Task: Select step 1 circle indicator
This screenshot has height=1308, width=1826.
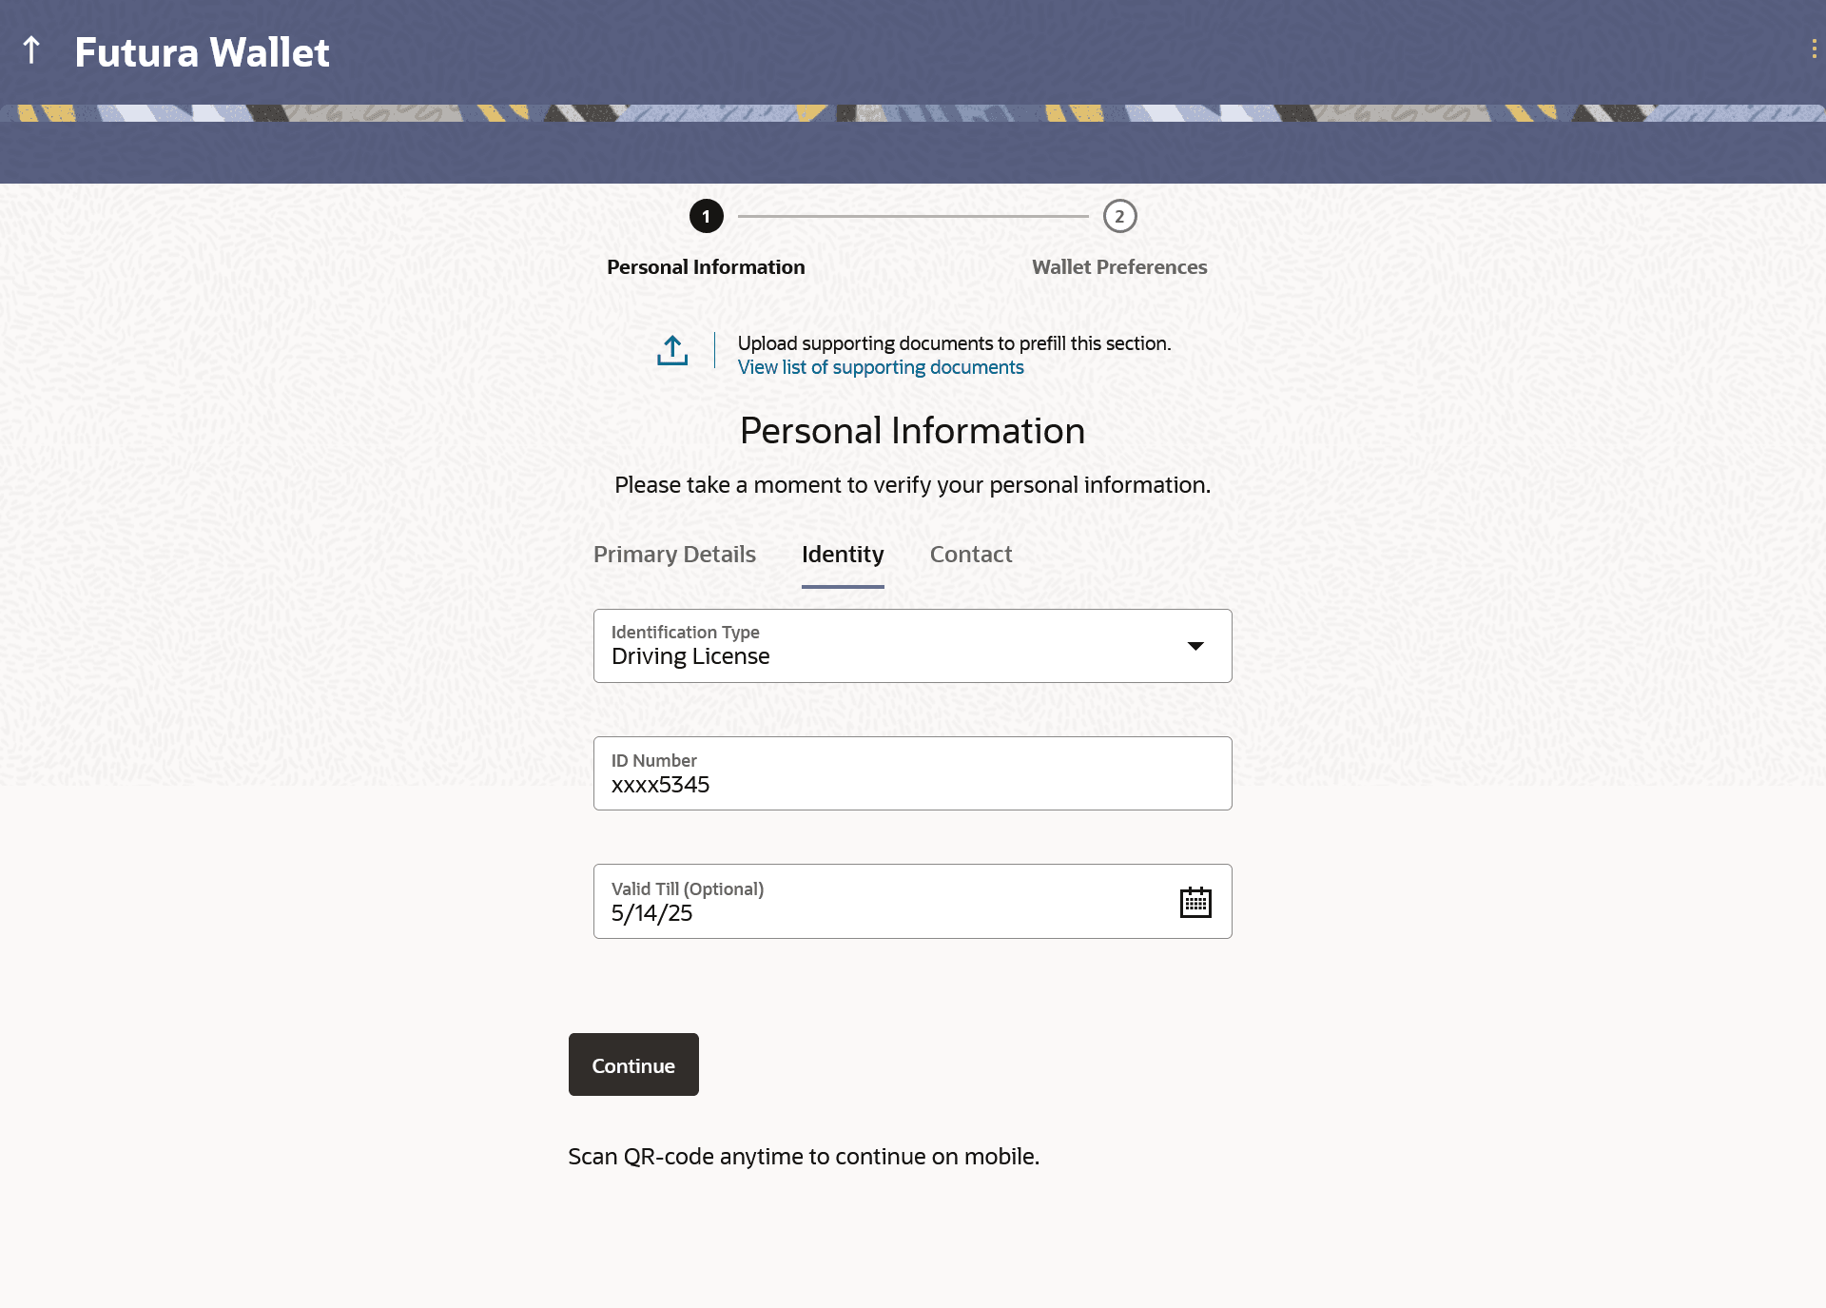Action: [x=706, y=217]
